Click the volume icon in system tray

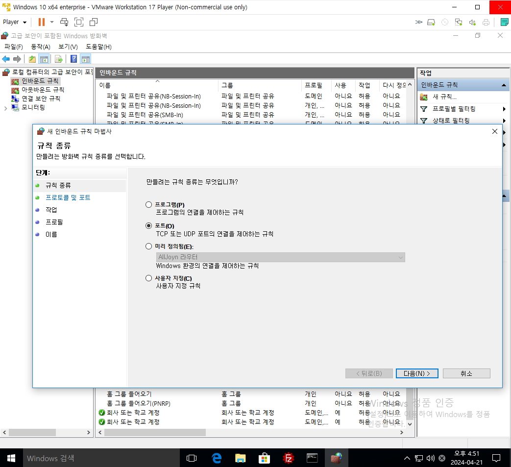click(x=431, y=458)
